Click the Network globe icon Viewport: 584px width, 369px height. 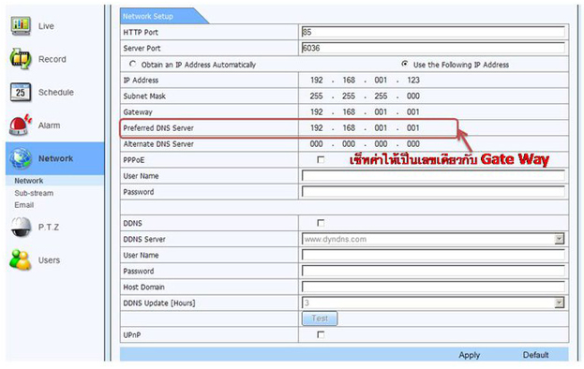point(21,158)
